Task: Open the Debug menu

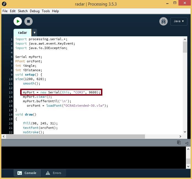Action: [35, 11]
